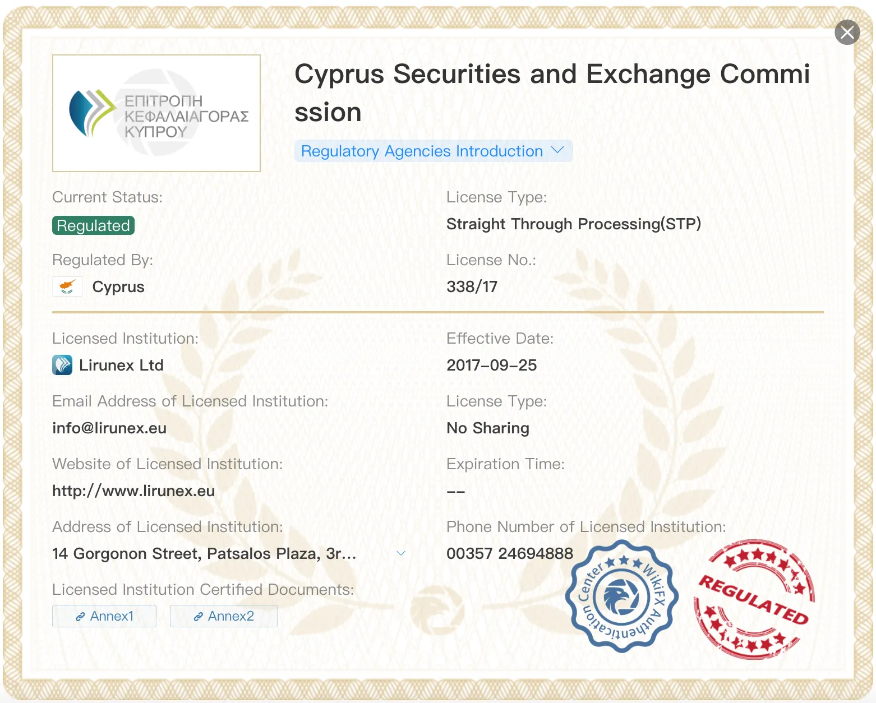Click the email info@lirunex.eu
The image size is (876, 703).
click(x=109, y=428)
